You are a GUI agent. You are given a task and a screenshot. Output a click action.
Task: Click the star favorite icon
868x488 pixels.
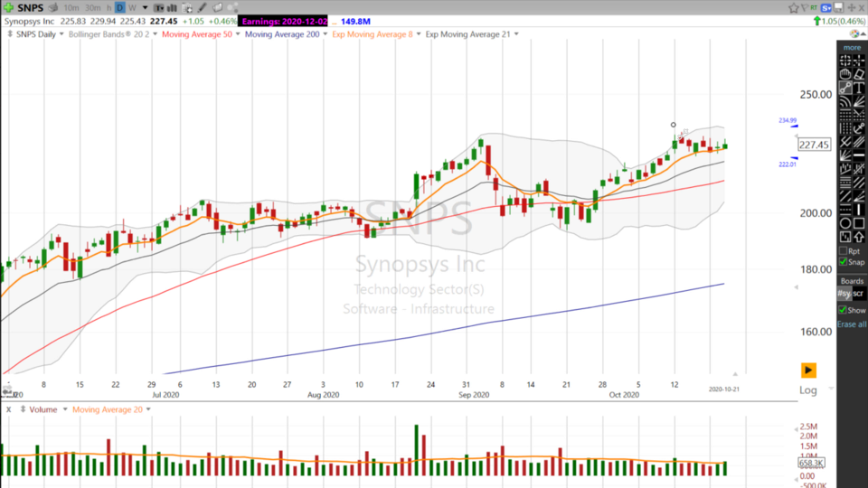pos(793,8)
